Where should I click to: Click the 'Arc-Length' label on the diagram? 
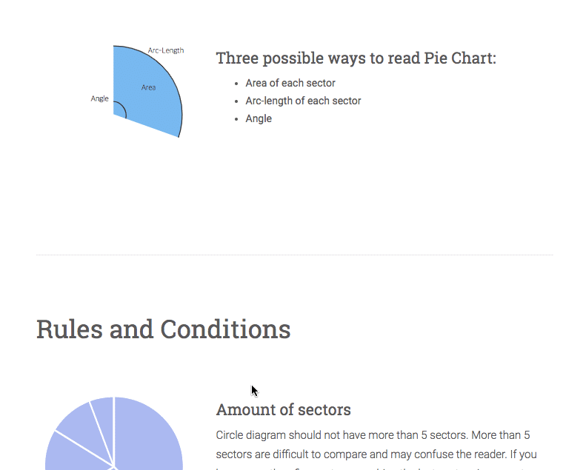pos(166,50)
